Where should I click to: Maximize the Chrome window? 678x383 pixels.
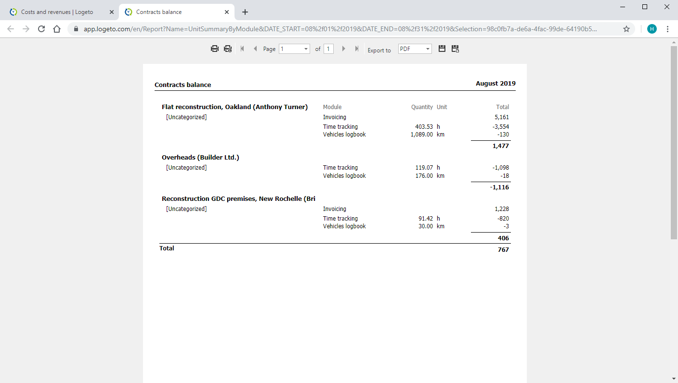coord(645,7)
